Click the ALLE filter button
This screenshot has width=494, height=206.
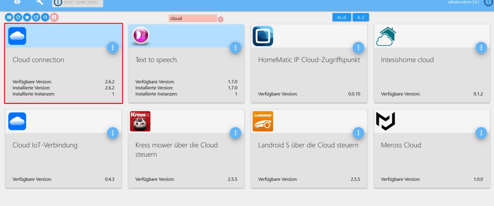(342, 17)
